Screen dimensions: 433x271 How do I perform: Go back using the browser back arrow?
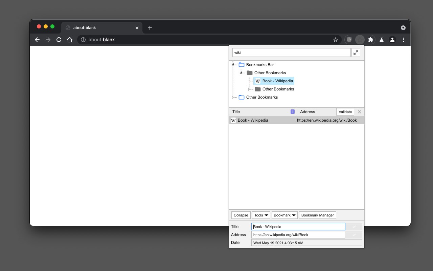[37, 40]
